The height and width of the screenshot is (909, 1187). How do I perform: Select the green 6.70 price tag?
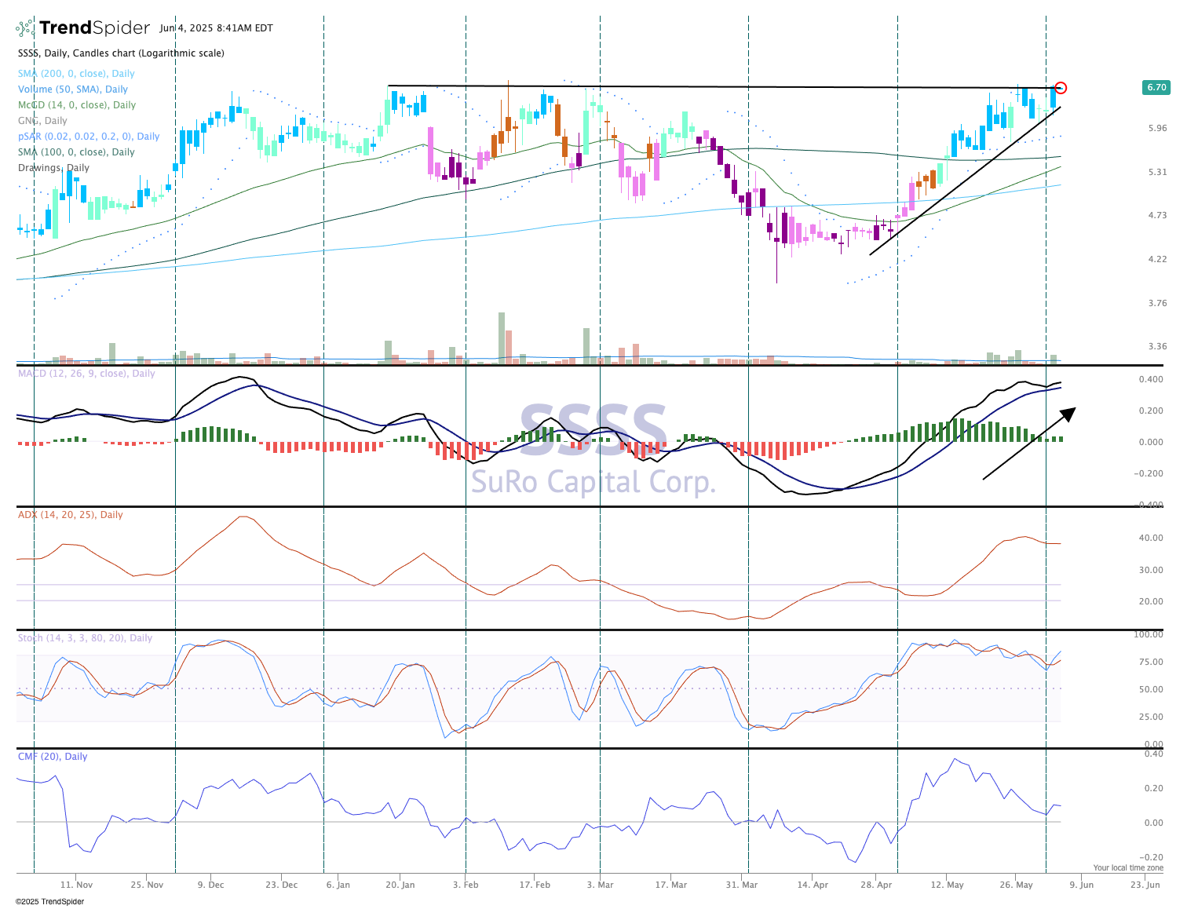pyautogui.click(x=1156, y=88)
